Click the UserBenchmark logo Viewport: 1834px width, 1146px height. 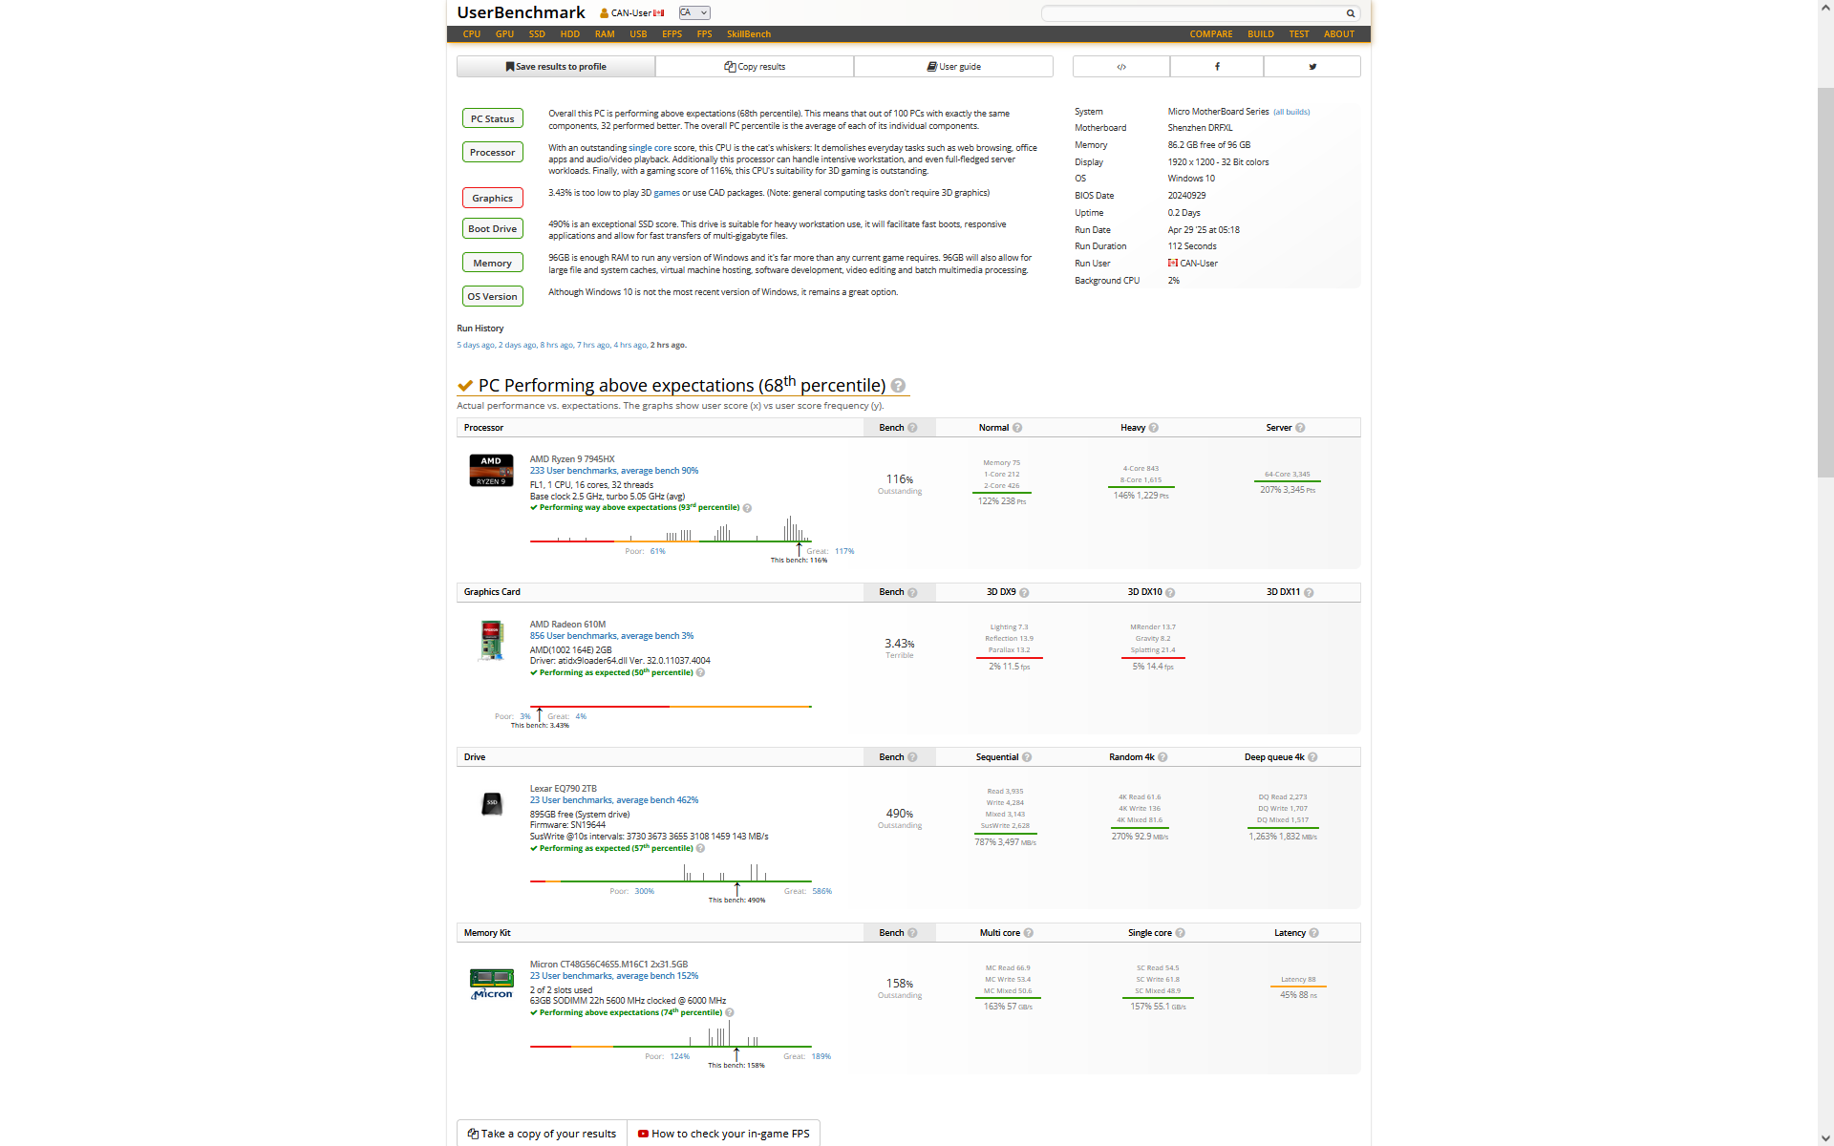pos(521,12)
